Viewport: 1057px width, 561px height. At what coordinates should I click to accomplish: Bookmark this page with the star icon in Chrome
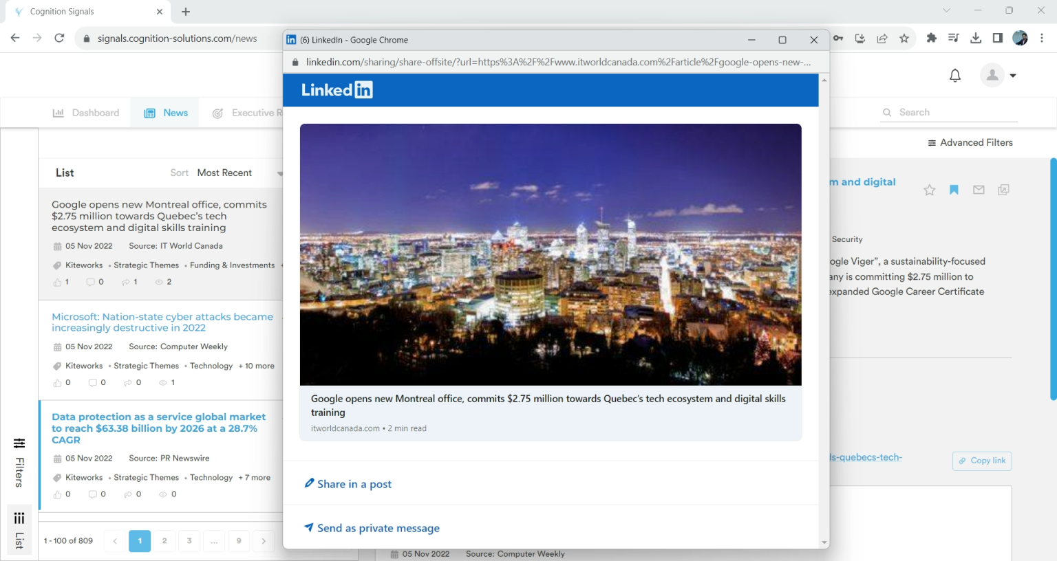(904, 38)
